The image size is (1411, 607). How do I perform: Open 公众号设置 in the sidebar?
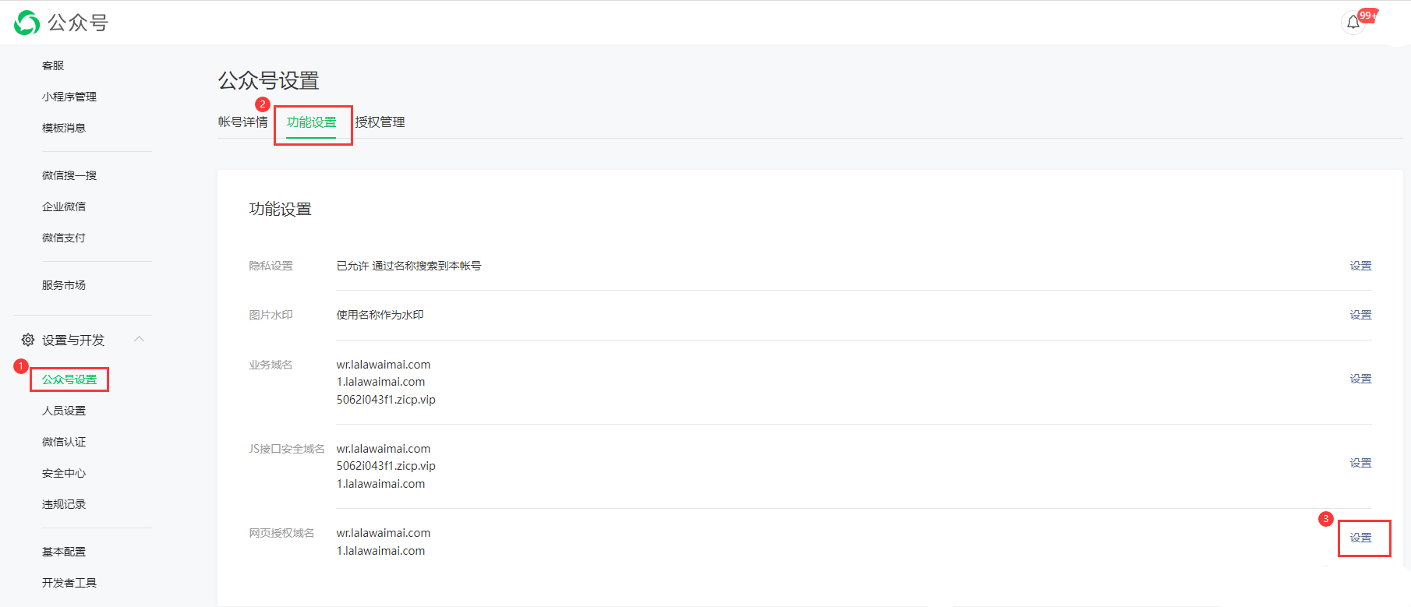pyautogui.click(x=69, y=379)
